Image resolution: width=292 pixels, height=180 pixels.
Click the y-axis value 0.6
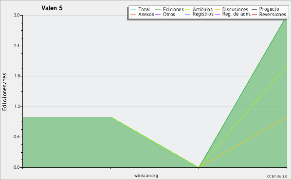point(17,137)
